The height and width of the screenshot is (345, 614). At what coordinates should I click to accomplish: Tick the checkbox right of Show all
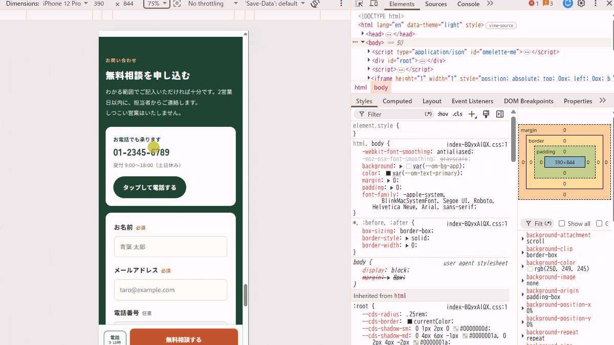point(599,224)
